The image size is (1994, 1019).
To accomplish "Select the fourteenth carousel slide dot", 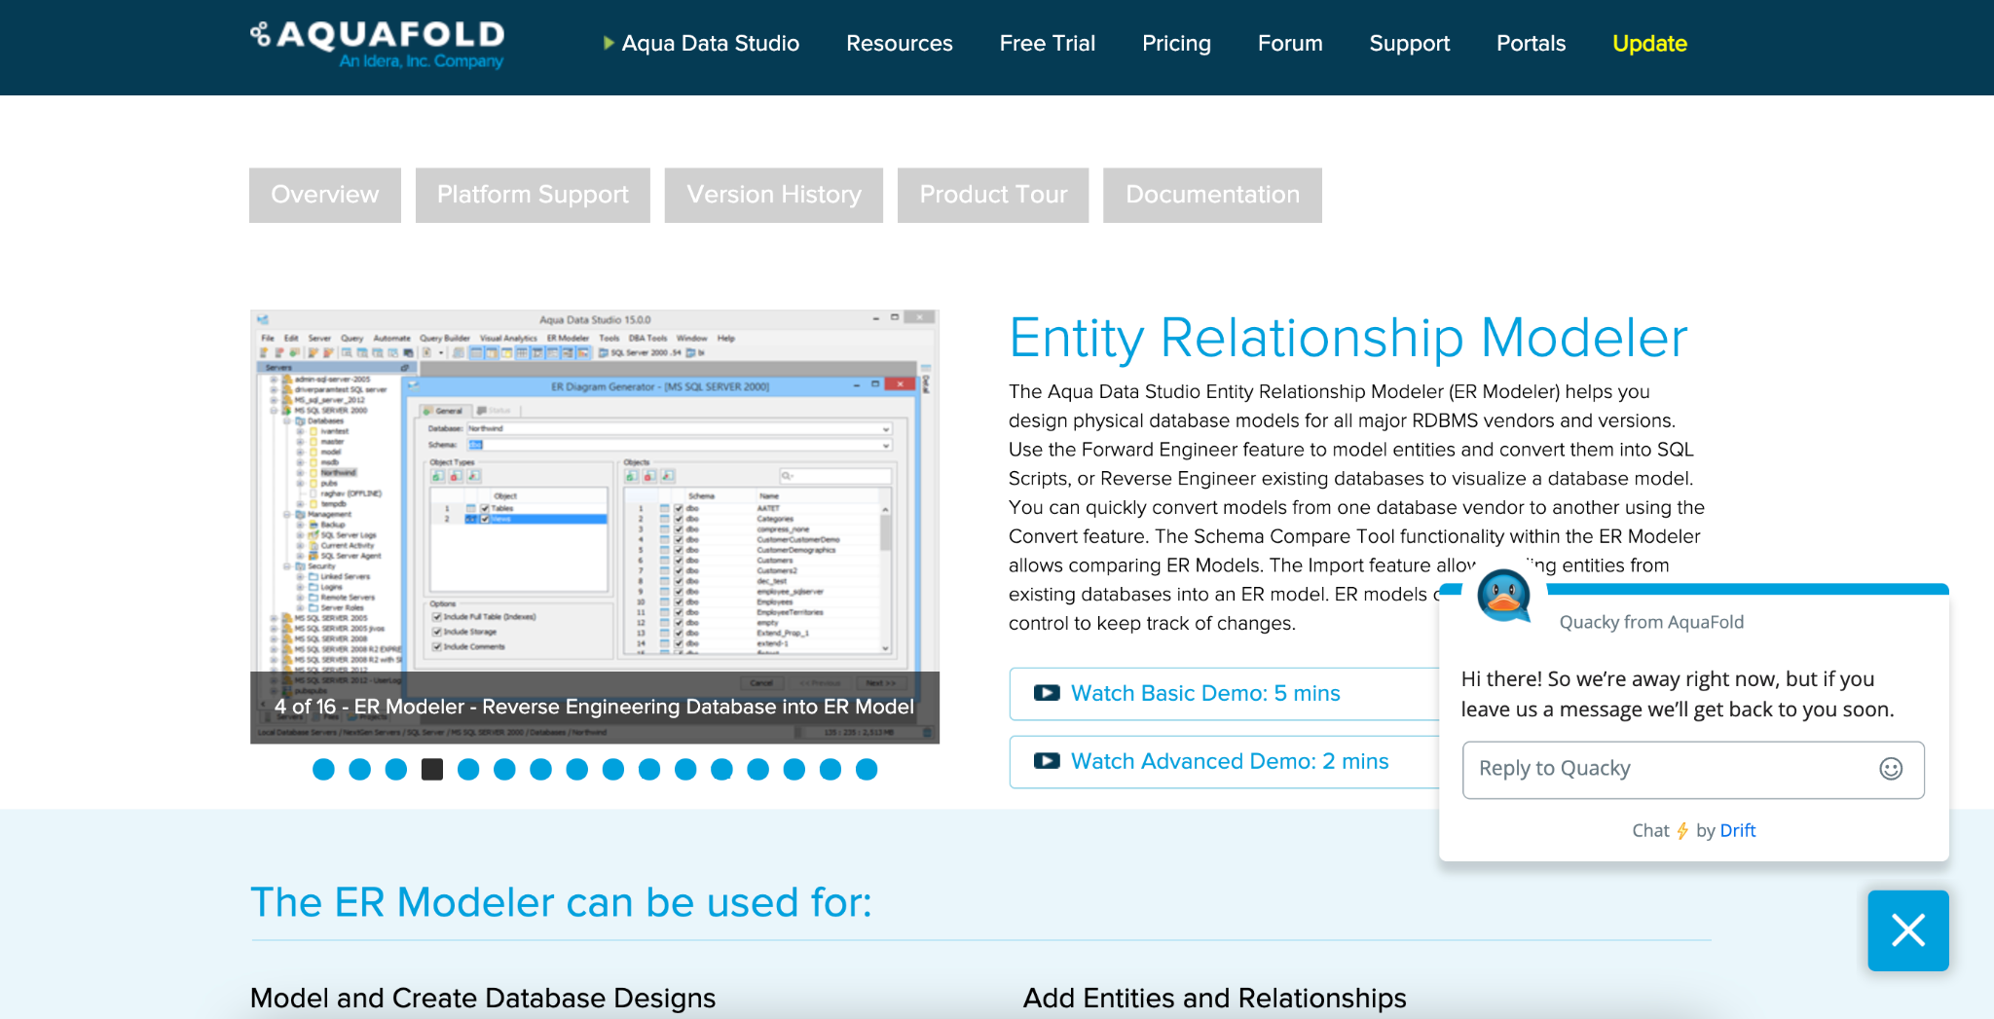I will pos(794,770).
